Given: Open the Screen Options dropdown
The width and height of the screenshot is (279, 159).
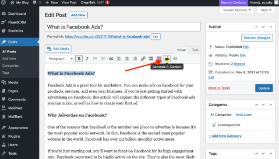Looking at the screenshot, I should tap(237, 10).
